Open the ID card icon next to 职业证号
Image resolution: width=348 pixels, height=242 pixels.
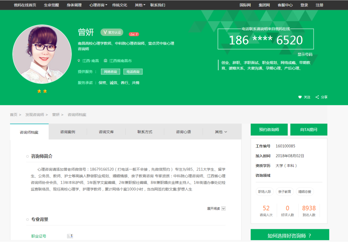click(x=70, y=236)
